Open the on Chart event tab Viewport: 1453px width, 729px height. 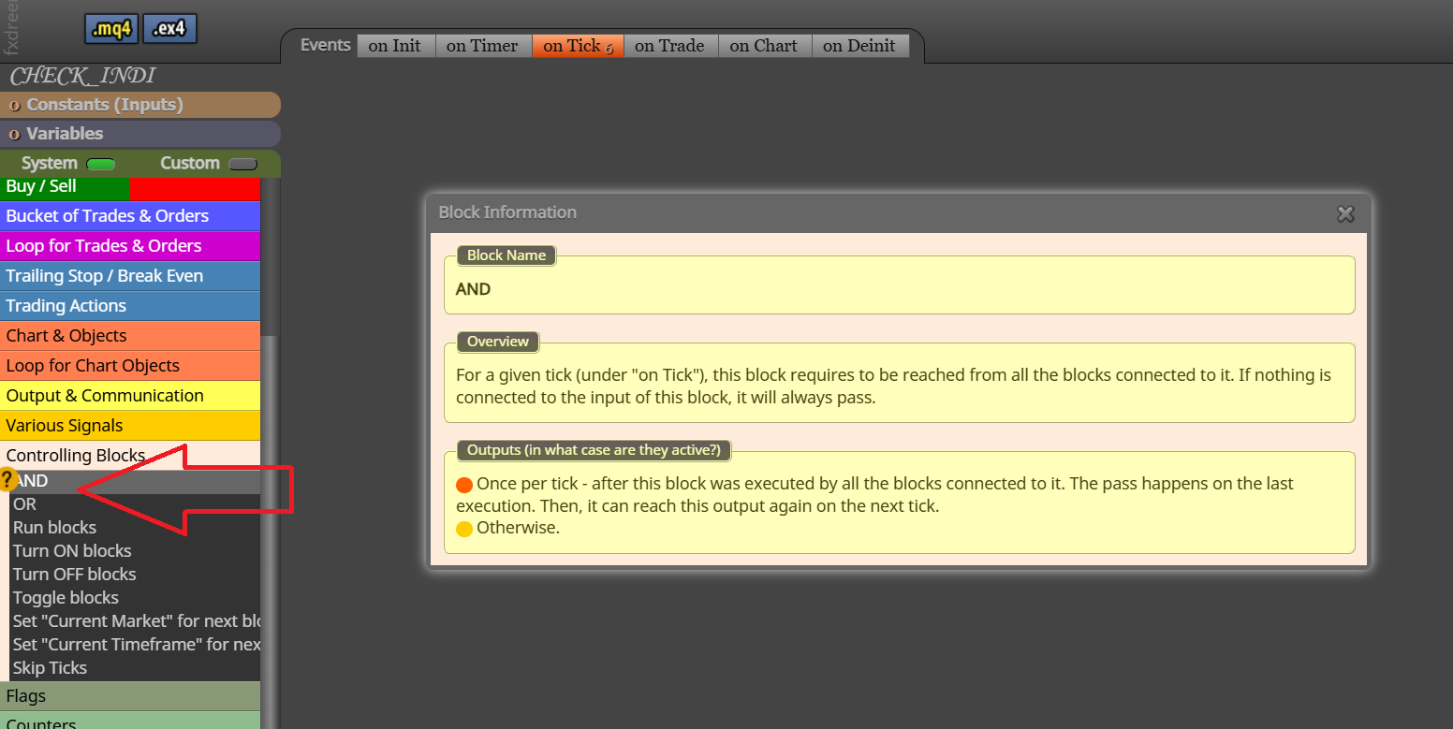[x=763, y=45]
